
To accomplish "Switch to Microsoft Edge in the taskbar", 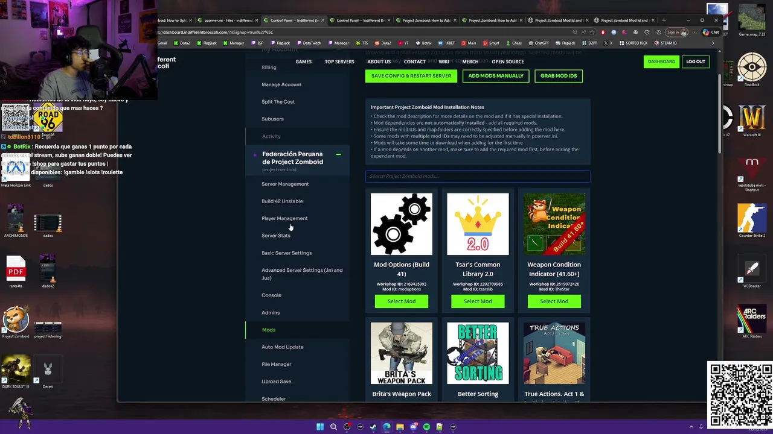I will click(386, 427).
